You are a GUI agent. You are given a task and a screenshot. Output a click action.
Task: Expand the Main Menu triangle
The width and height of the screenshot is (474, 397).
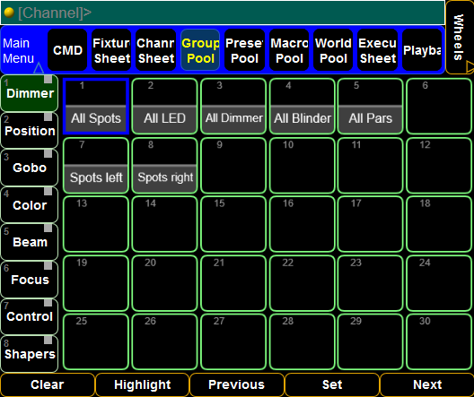pos(39,68)
